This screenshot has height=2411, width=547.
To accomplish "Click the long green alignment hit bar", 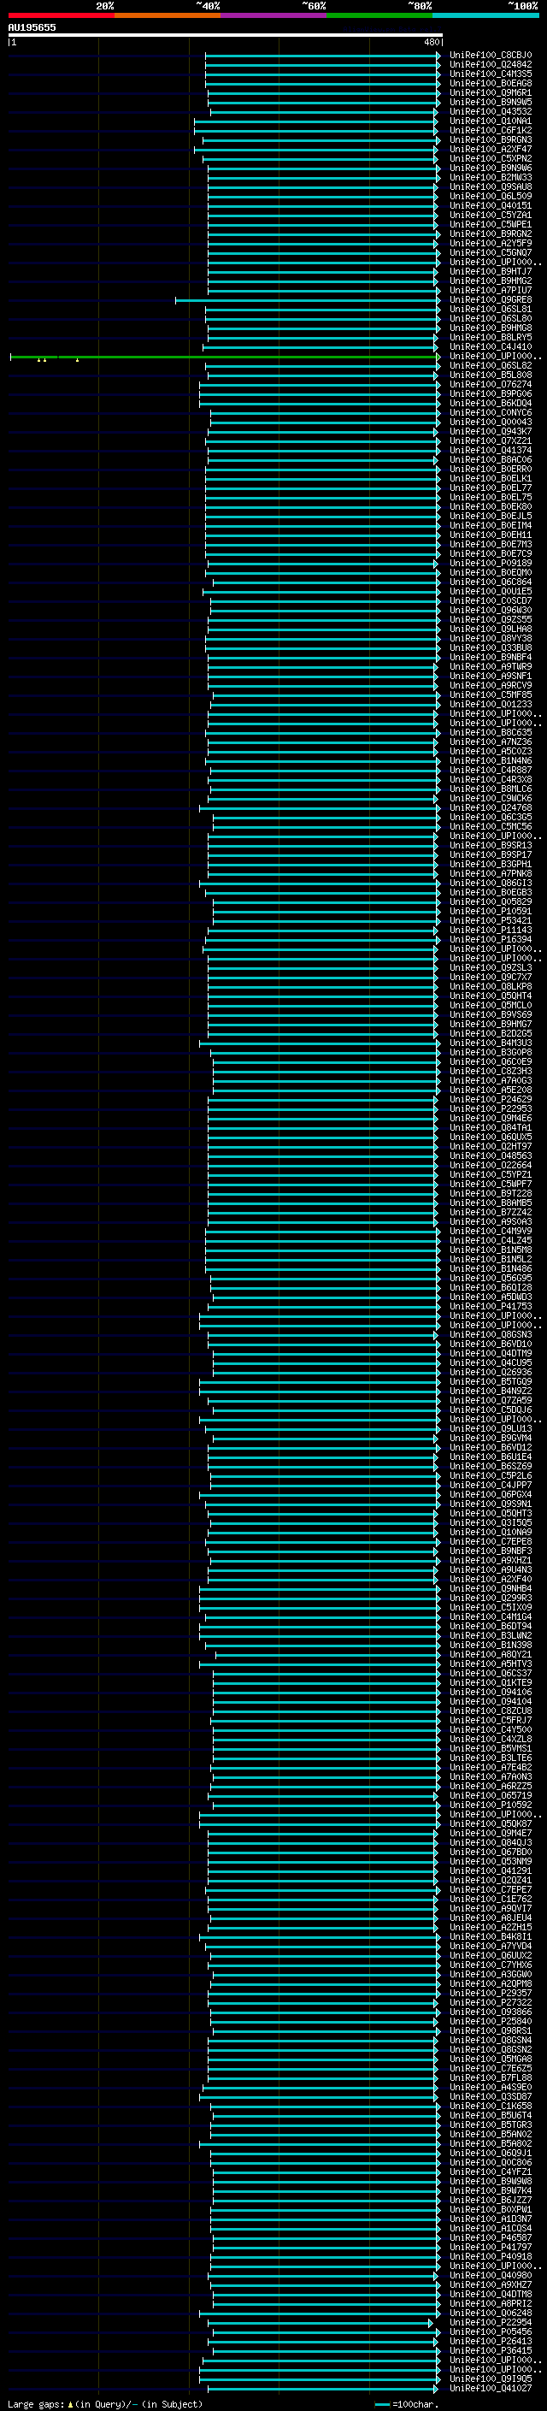I will tap(225, 357).
